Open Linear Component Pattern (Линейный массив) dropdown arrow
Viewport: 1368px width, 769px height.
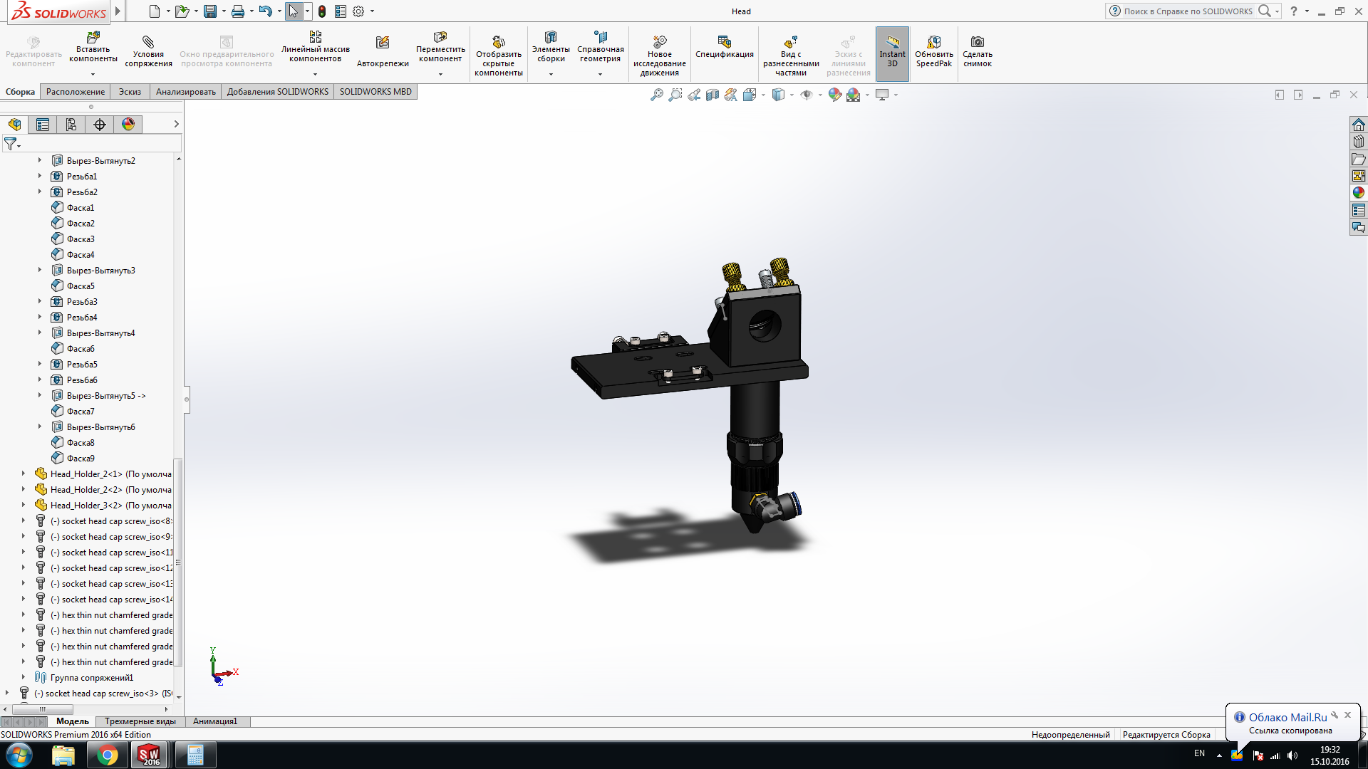coord(315,74)
